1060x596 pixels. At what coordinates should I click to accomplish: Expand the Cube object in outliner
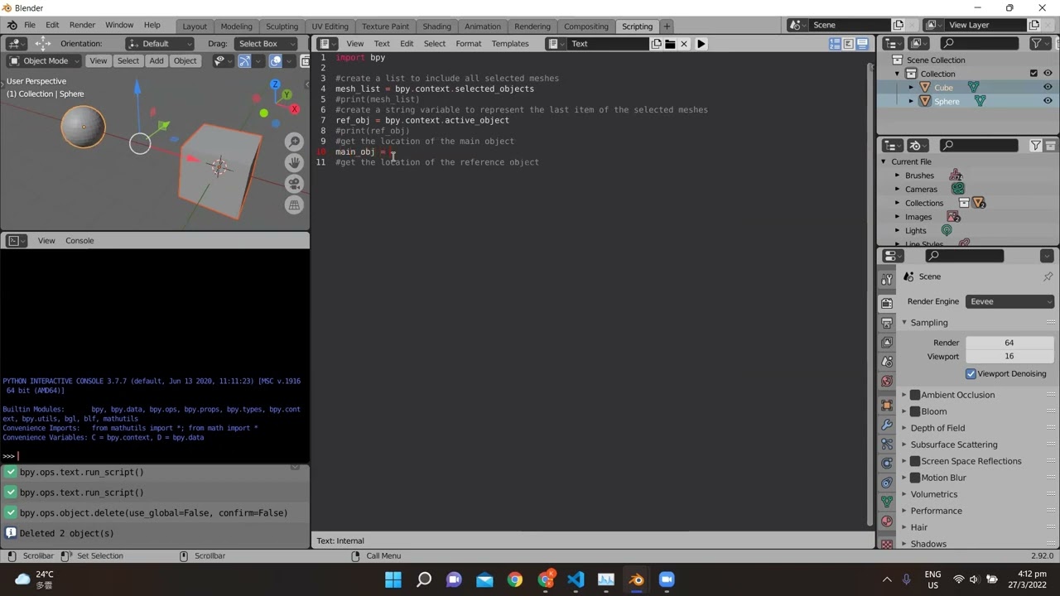click(911, 87)
